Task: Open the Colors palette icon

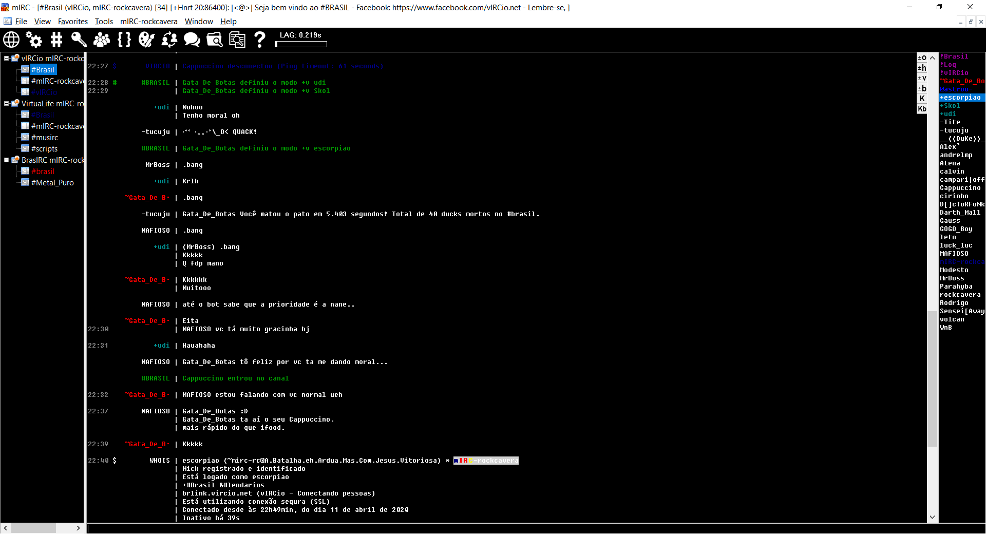Action: [146, 40]
